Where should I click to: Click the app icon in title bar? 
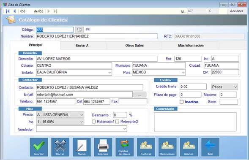click(5, 5)
